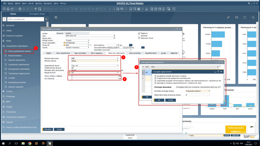Click the expand arrow icon in the rules list header

pos(220,67)
